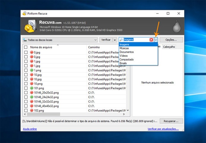Click the green status dot of 101.png
The image size is (206, 143).
pyautogui.click(x=32, y=88)
